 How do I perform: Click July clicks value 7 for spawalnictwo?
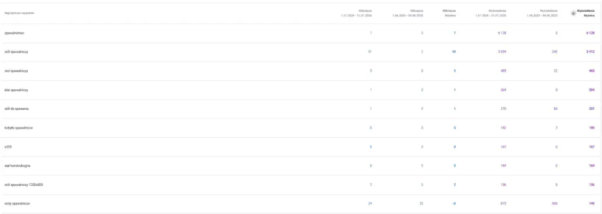tap(371, 33)
